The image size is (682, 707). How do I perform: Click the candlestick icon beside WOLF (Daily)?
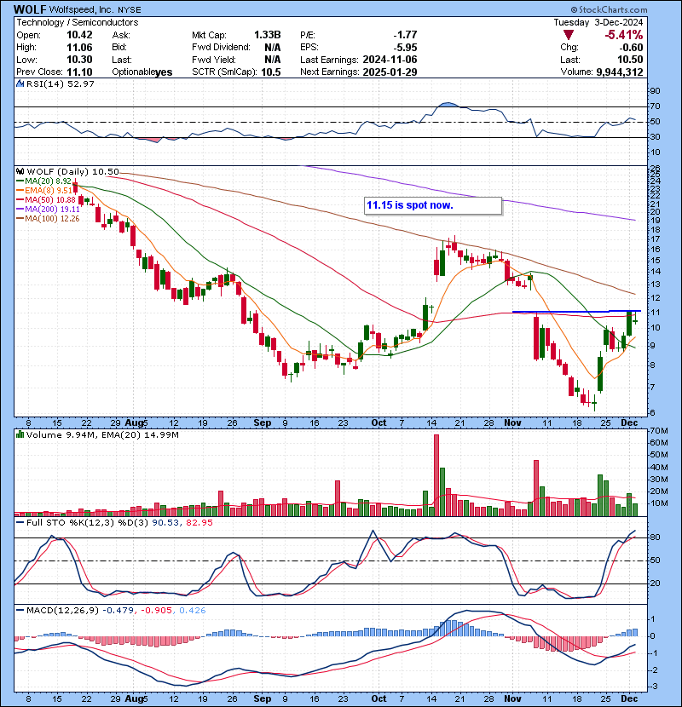[20, 172]
